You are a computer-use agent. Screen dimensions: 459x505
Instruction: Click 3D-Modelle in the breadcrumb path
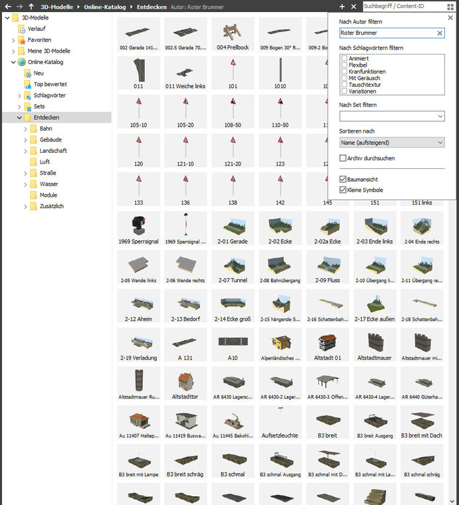tap(58, 6)
